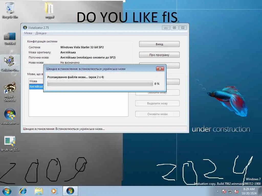Open the network tray icon

[230, 191]
